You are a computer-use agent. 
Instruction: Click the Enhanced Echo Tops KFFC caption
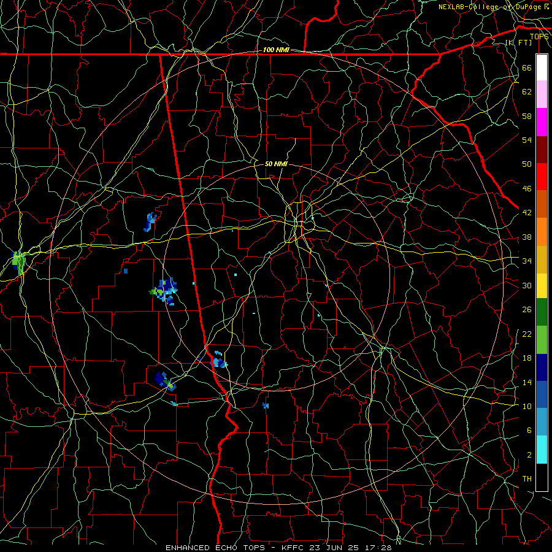point(278,548)
